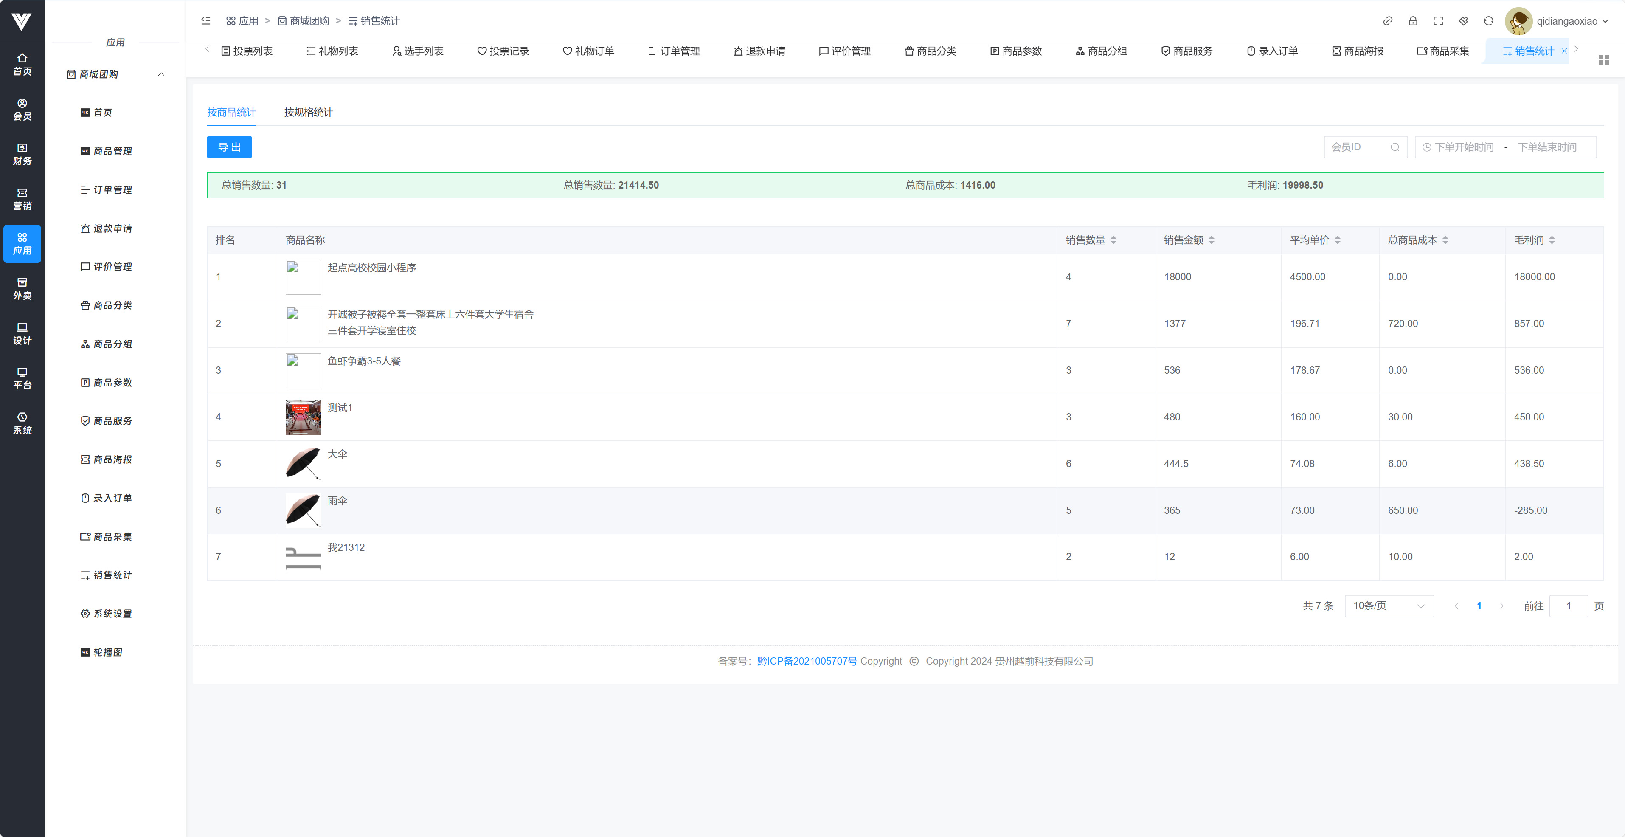Sort by 毛利润 column
Viewport: 1625px width, 837px height.
point(1551,240)
